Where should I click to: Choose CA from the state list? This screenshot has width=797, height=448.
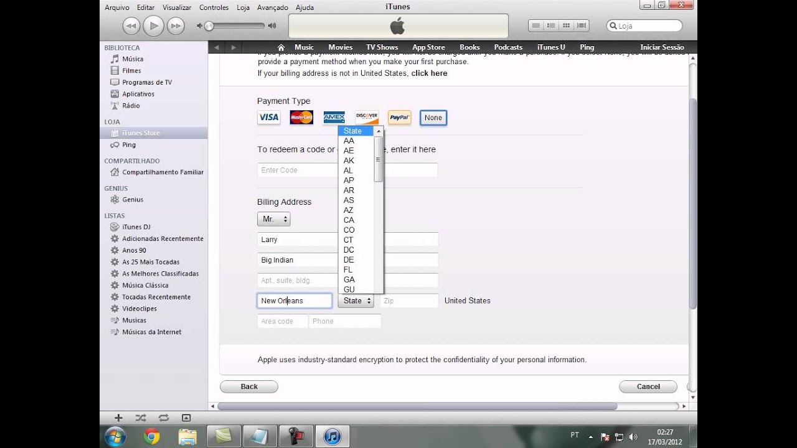[349, 220]
